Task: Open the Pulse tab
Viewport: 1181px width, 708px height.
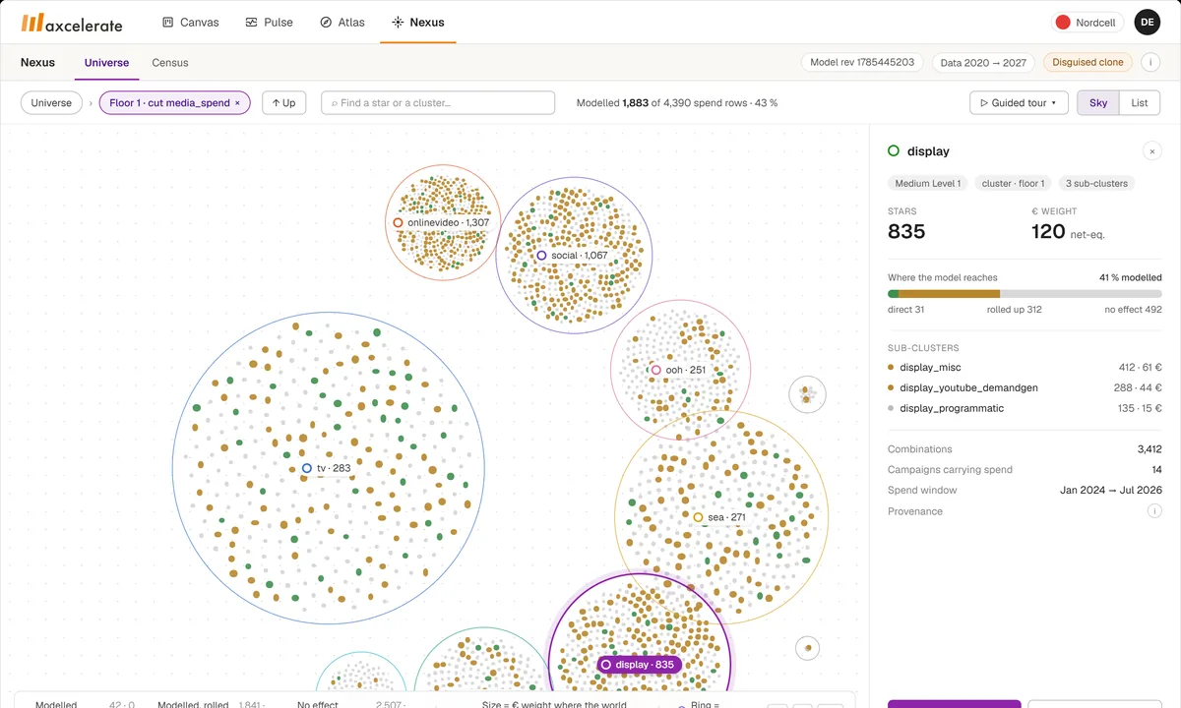Action: [x=270, y=22]
